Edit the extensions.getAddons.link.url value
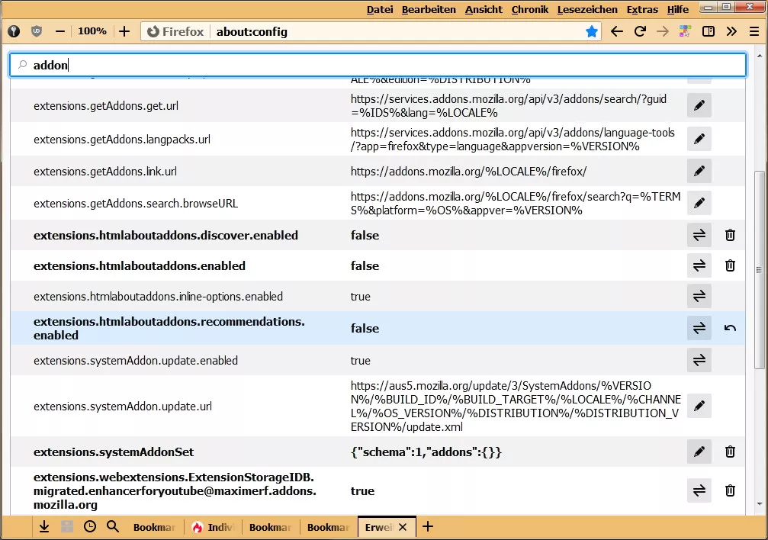The image size is (768, 540). point(699,171)
